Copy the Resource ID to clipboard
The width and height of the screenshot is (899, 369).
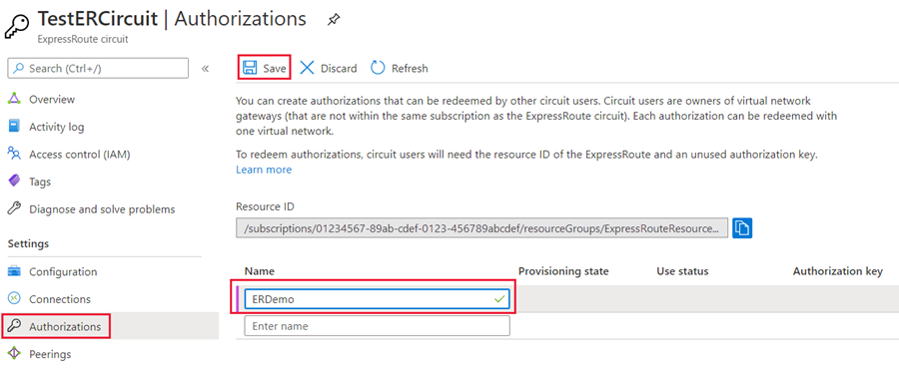[x=742, y=227]
